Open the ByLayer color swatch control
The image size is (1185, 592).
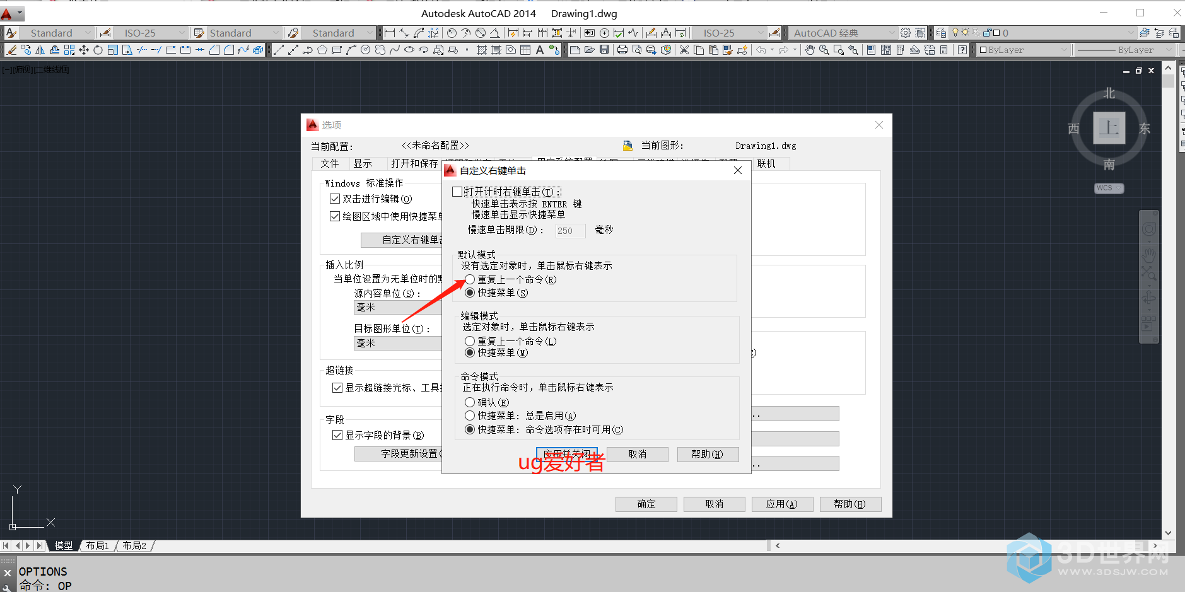click(x=1022, y=50)
